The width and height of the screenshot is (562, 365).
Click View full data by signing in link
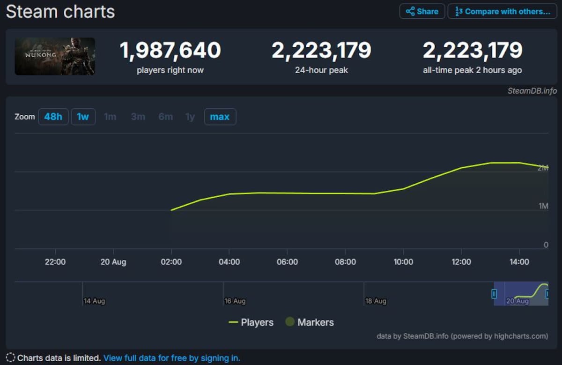tap(172, 358)
